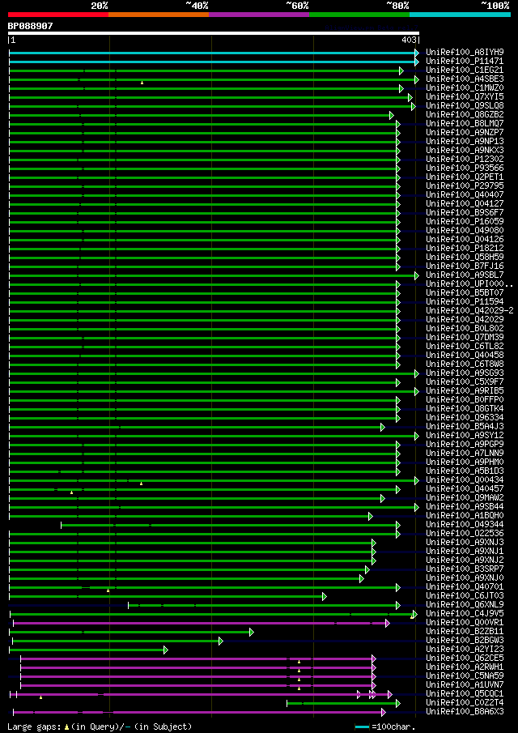Click the arrowhead of the UniRef100_A9XNJ0 bar

coord(362,579)
